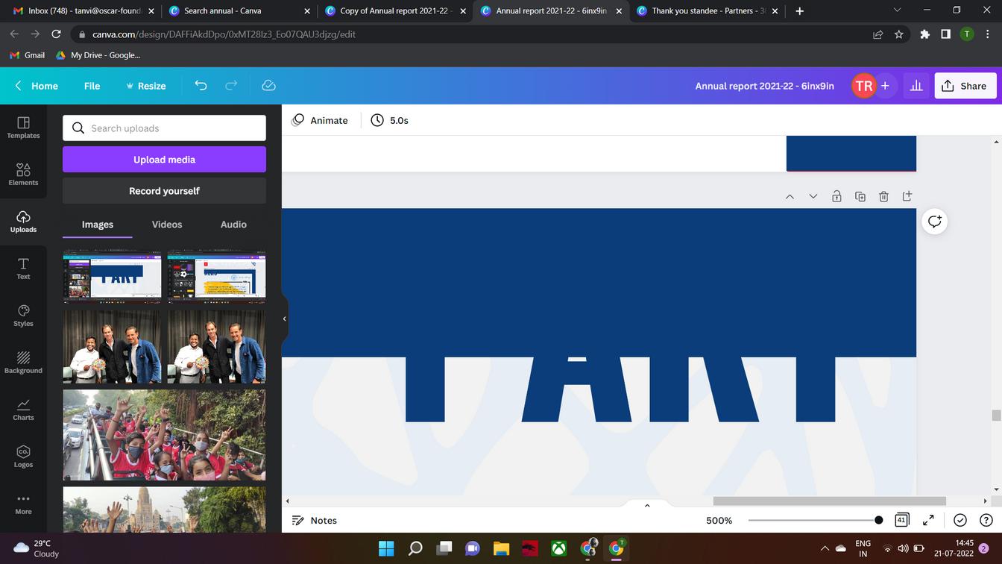Open the insights chart icon

(916, 86)
